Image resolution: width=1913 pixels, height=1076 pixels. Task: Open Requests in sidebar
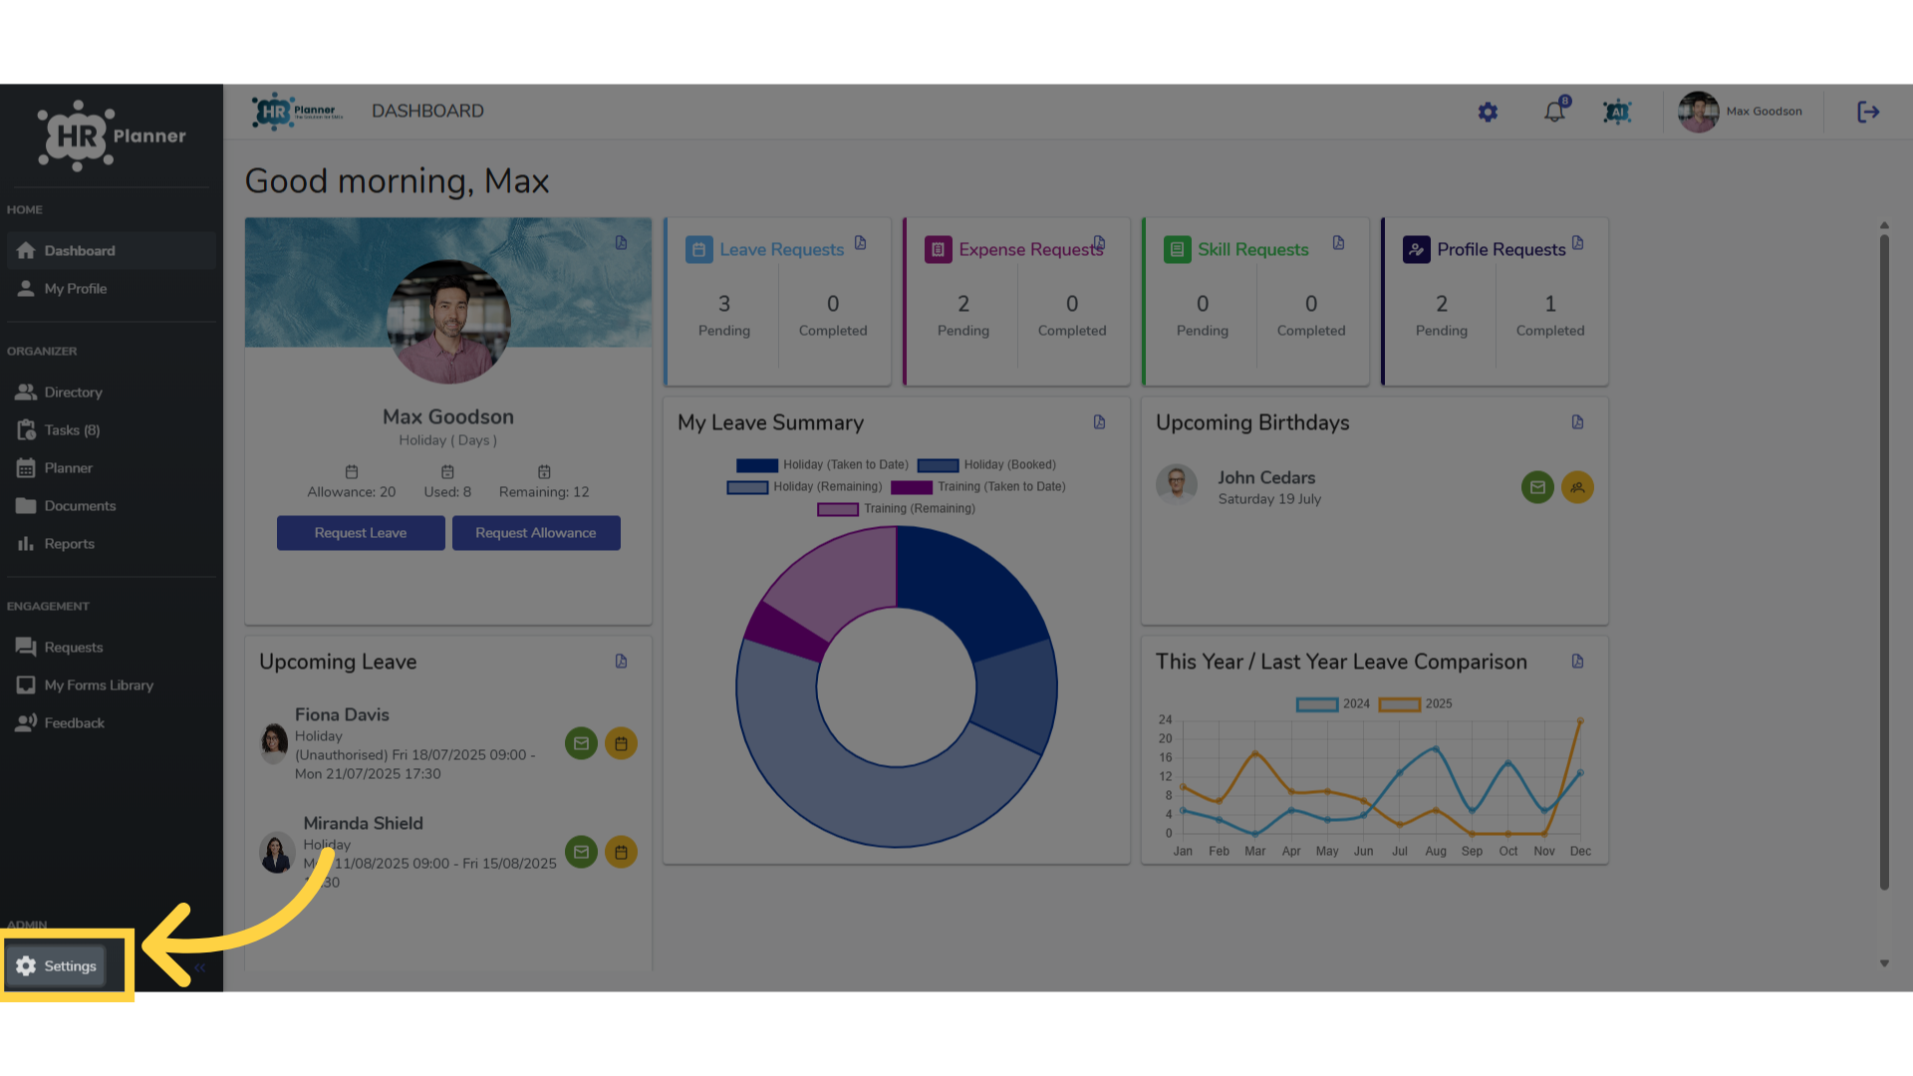pyautogui.click(x=111, y=647)
